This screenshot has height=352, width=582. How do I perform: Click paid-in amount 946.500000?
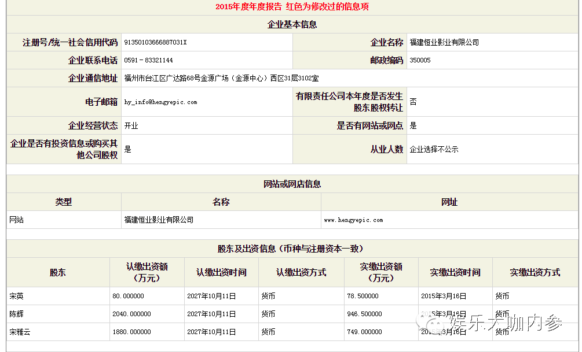tap(364, 314)
